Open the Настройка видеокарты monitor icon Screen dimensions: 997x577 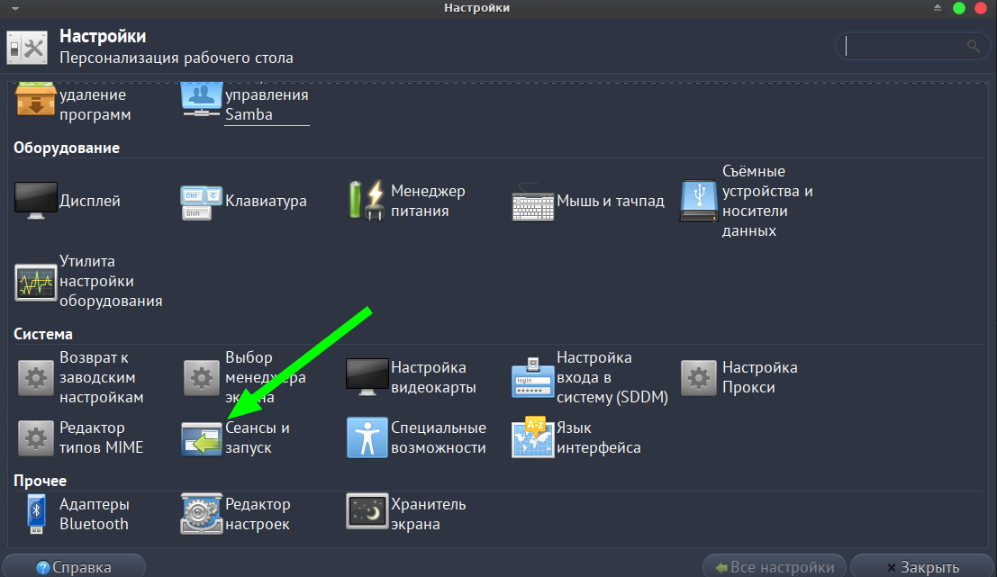367,377
